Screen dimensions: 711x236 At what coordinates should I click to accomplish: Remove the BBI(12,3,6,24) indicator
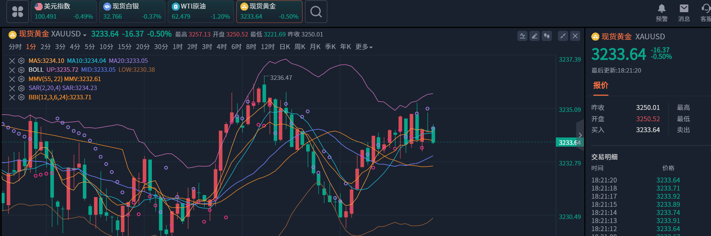click(x=12, y=97)
